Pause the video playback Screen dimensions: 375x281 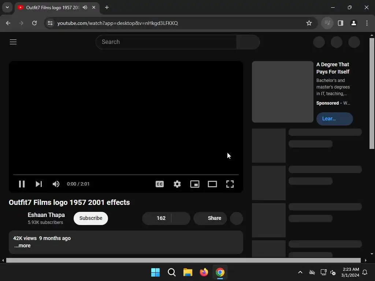(22, 184)
